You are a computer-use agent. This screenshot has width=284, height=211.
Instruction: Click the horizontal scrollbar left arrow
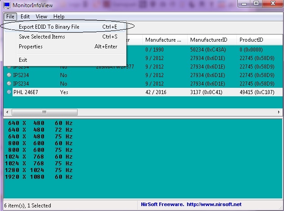click(7, 111)
